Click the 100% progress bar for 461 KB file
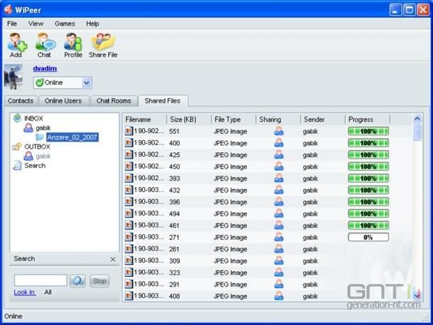 [x=369, y=225]
